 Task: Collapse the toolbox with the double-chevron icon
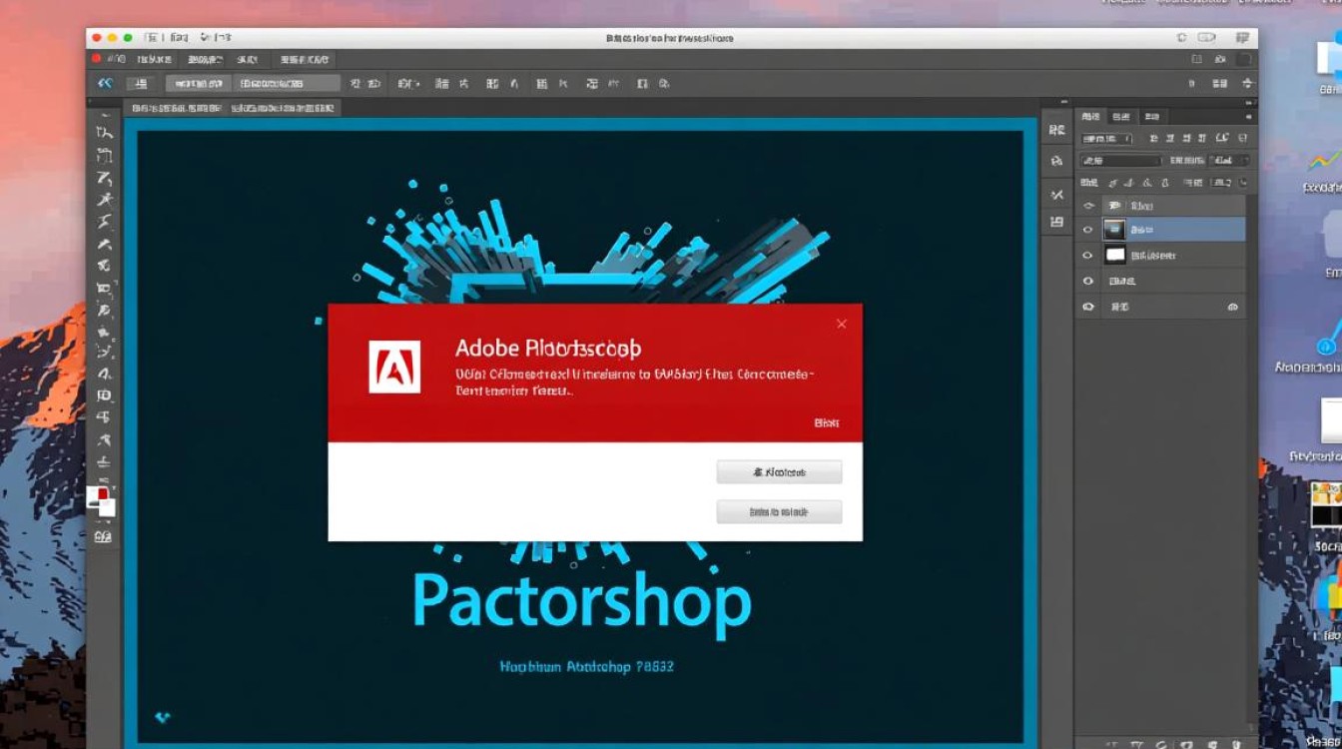(104, 84)
